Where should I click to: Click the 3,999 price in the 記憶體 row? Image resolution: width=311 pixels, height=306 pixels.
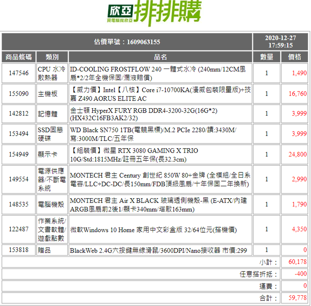click(299, 113)
